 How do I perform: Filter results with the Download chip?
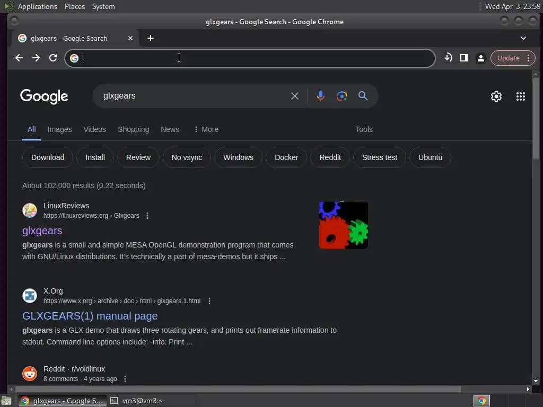[48, 157]
